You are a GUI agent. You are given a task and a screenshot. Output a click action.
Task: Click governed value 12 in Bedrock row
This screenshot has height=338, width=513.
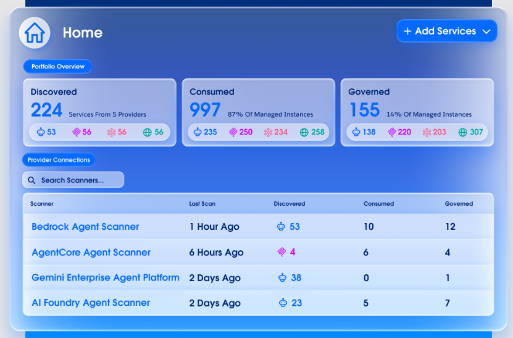point(450,227)
